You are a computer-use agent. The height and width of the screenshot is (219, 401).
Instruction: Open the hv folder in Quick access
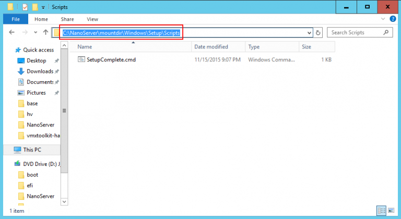point(30,114)
